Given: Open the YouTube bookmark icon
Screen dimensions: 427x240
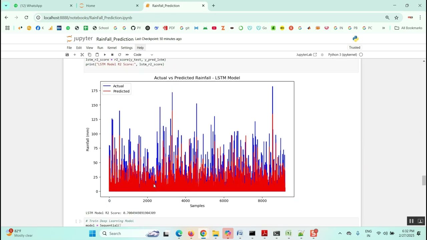Looking at the screenshot, I should point(214,28).
